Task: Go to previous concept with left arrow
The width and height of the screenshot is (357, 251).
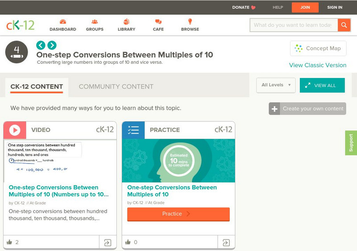Action: (x=41, y=45)
